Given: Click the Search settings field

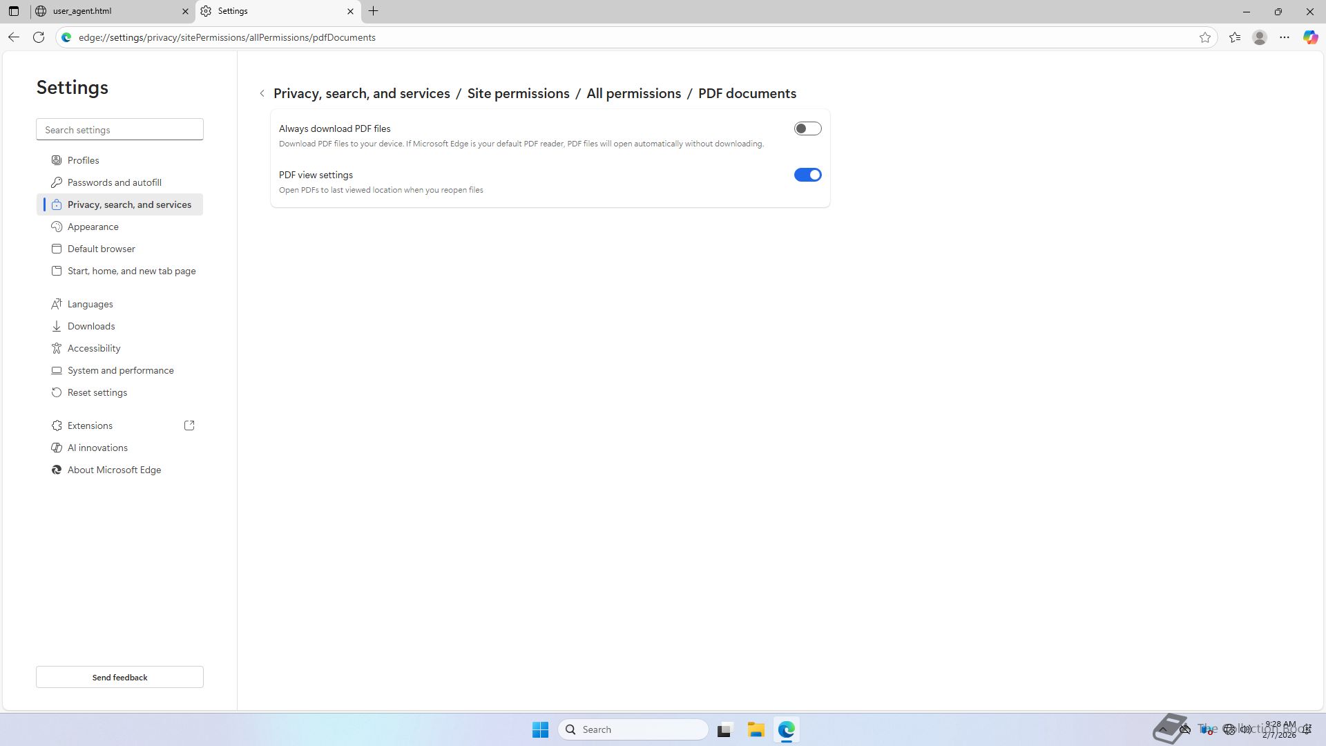Looking at the screenshot, I should point(119,130).
